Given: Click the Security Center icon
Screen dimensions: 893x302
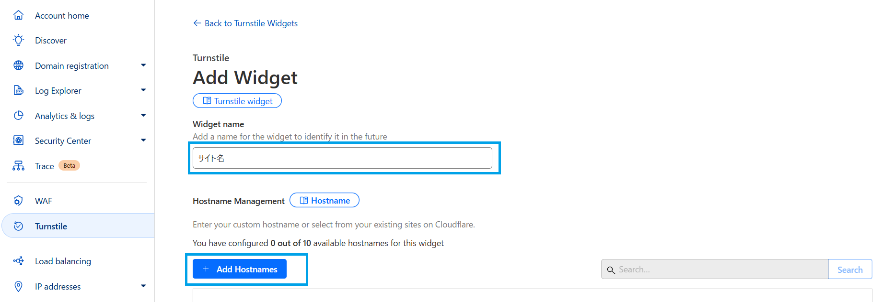Looking at the screenshot, I should click(x=18, y=140).
